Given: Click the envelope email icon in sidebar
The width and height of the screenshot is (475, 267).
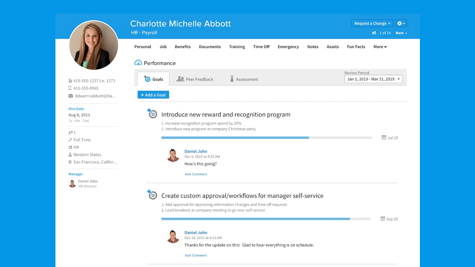Looking at the screenshot, I should click(71, 96).
